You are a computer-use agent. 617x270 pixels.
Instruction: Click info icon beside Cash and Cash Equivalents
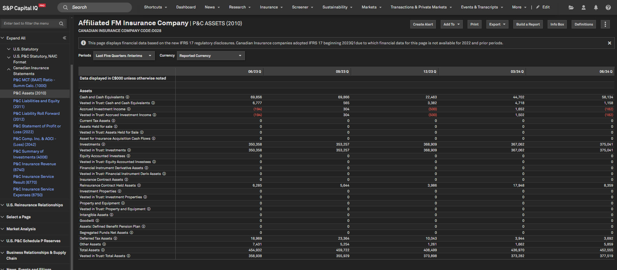pos(127,97)
